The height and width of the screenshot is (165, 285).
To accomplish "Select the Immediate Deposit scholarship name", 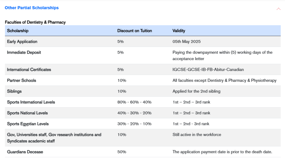I will [x=24, y=52].
